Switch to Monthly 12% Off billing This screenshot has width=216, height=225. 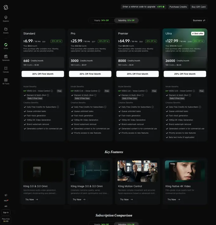coord(126,20)
